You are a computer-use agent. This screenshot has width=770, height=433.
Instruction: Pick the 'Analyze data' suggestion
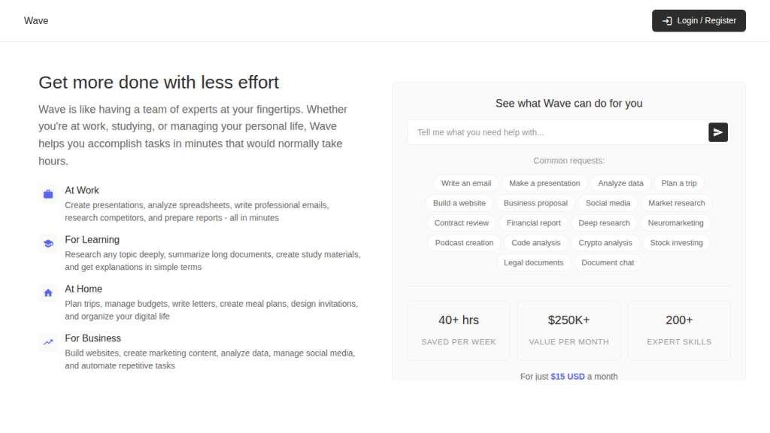(x=620, y=183)
